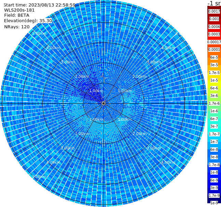Image resolution: width=221 pixels, height=207 pixels.
Task: Click the 1e-7 colorbar tick label
Action: click(x=214, y=142)
